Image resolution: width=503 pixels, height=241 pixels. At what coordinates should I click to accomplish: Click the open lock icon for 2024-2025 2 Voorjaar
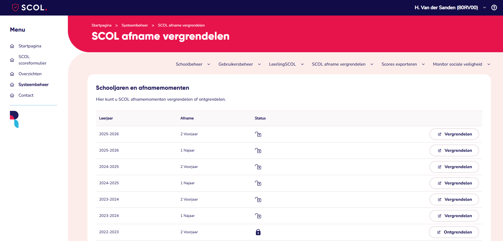coord(258,167)
